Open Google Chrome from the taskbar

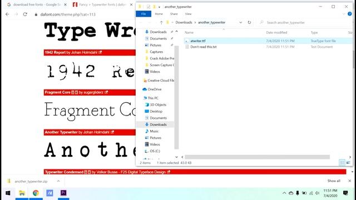(36, 193)
